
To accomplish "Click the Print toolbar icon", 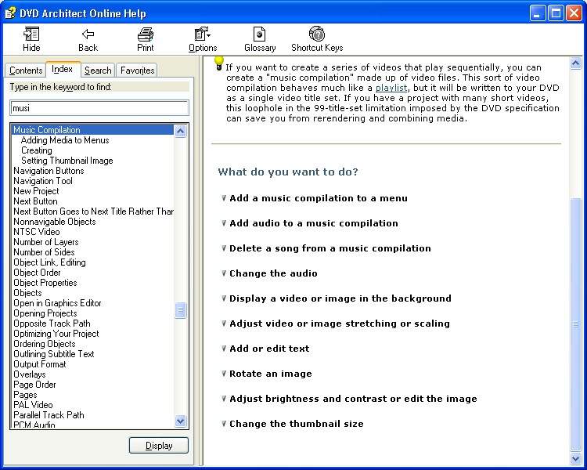I will pyautogui.click(x=146, y=39).
